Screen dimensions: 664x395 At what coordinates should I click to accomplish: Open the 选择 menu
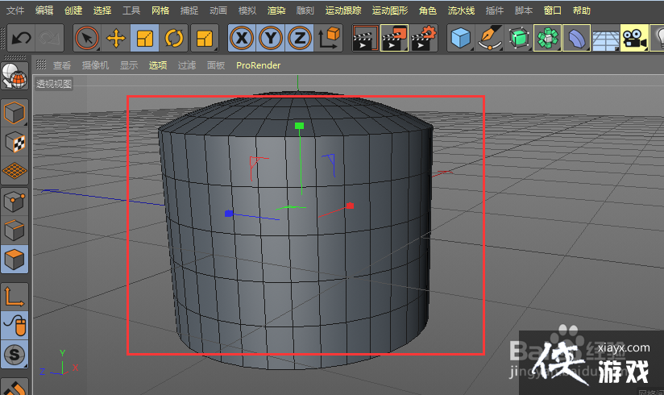(102, 10)
